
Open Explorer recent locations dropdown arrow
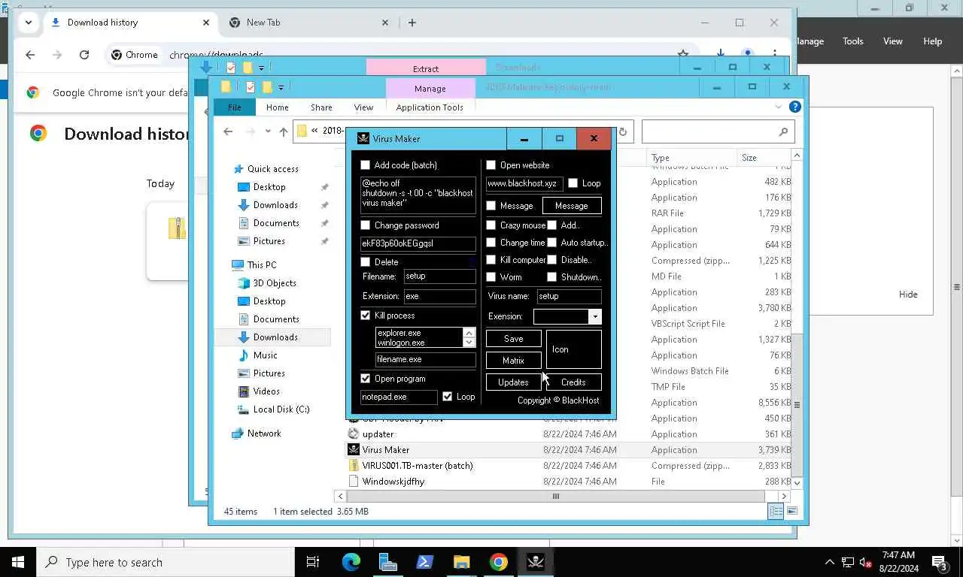point(267,131)
